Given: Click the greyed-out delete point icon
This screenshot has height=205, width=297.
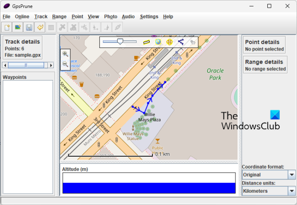Looking at the screenshot, I should click(62, 28).
